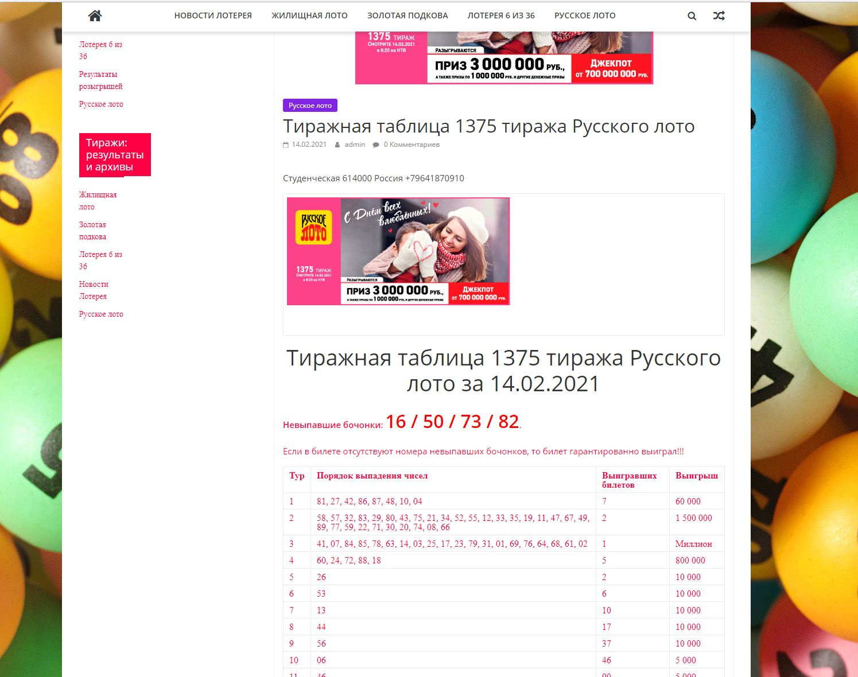Viewport: 858px width, 677px height.
Task: Click the user icon beside admin
Action: pos(337,145)
